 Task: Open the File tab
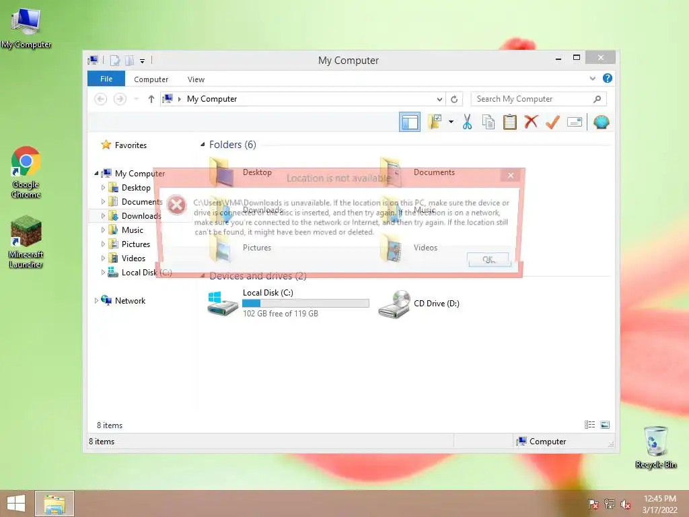[106, 79]
